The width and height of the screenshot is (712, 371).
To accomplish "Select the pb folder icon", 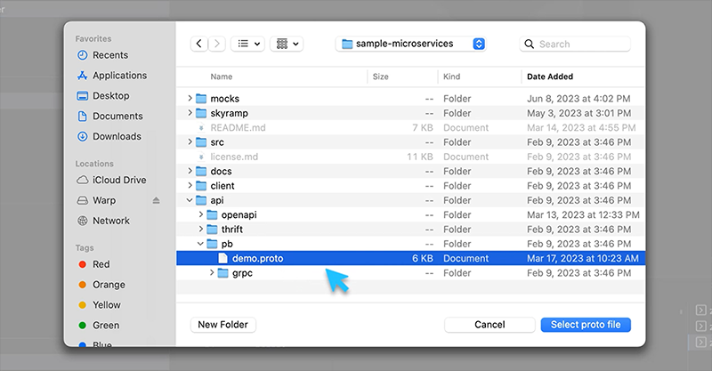I will coord(212,244).
